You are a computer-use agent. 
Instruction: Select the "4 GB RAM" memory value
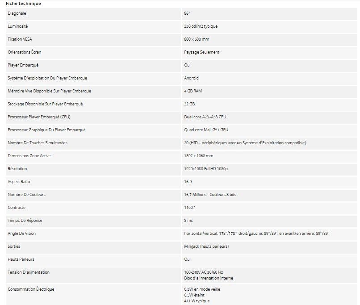point(193,91)
